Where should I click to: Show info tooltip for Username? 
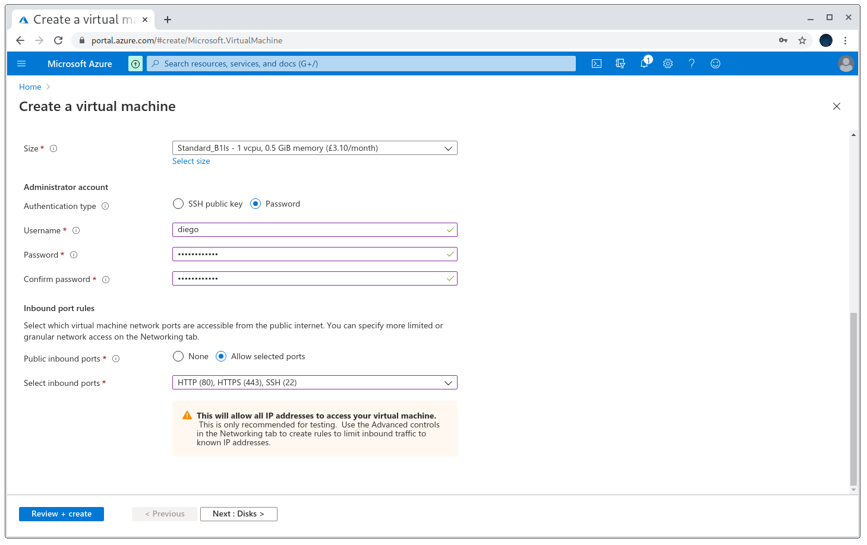point(76,230)
